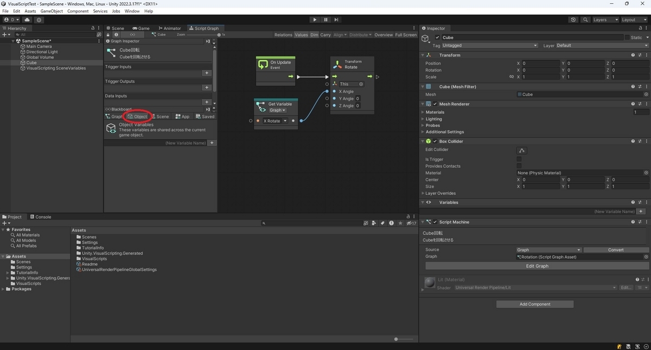Open Unity Cloud icon in toolbar

(27, 20)
